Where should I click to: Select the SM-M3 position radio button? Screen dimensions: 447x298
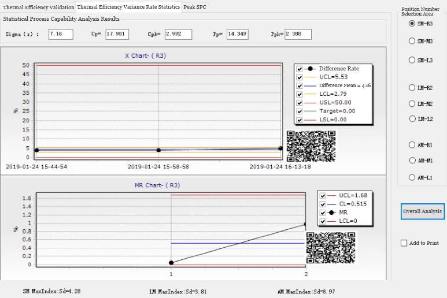tap(412, 41)
